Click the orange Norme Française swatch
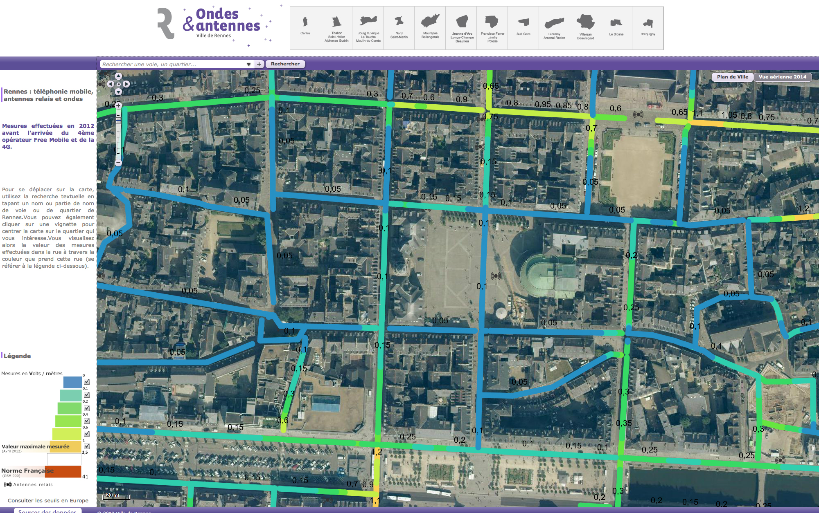The image size is (819, 513). pos(63,471)
